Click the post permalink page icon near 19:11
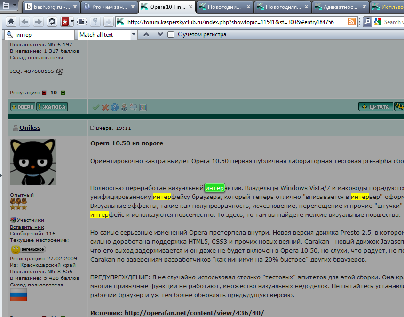404x317 pixels. point(92,128)
